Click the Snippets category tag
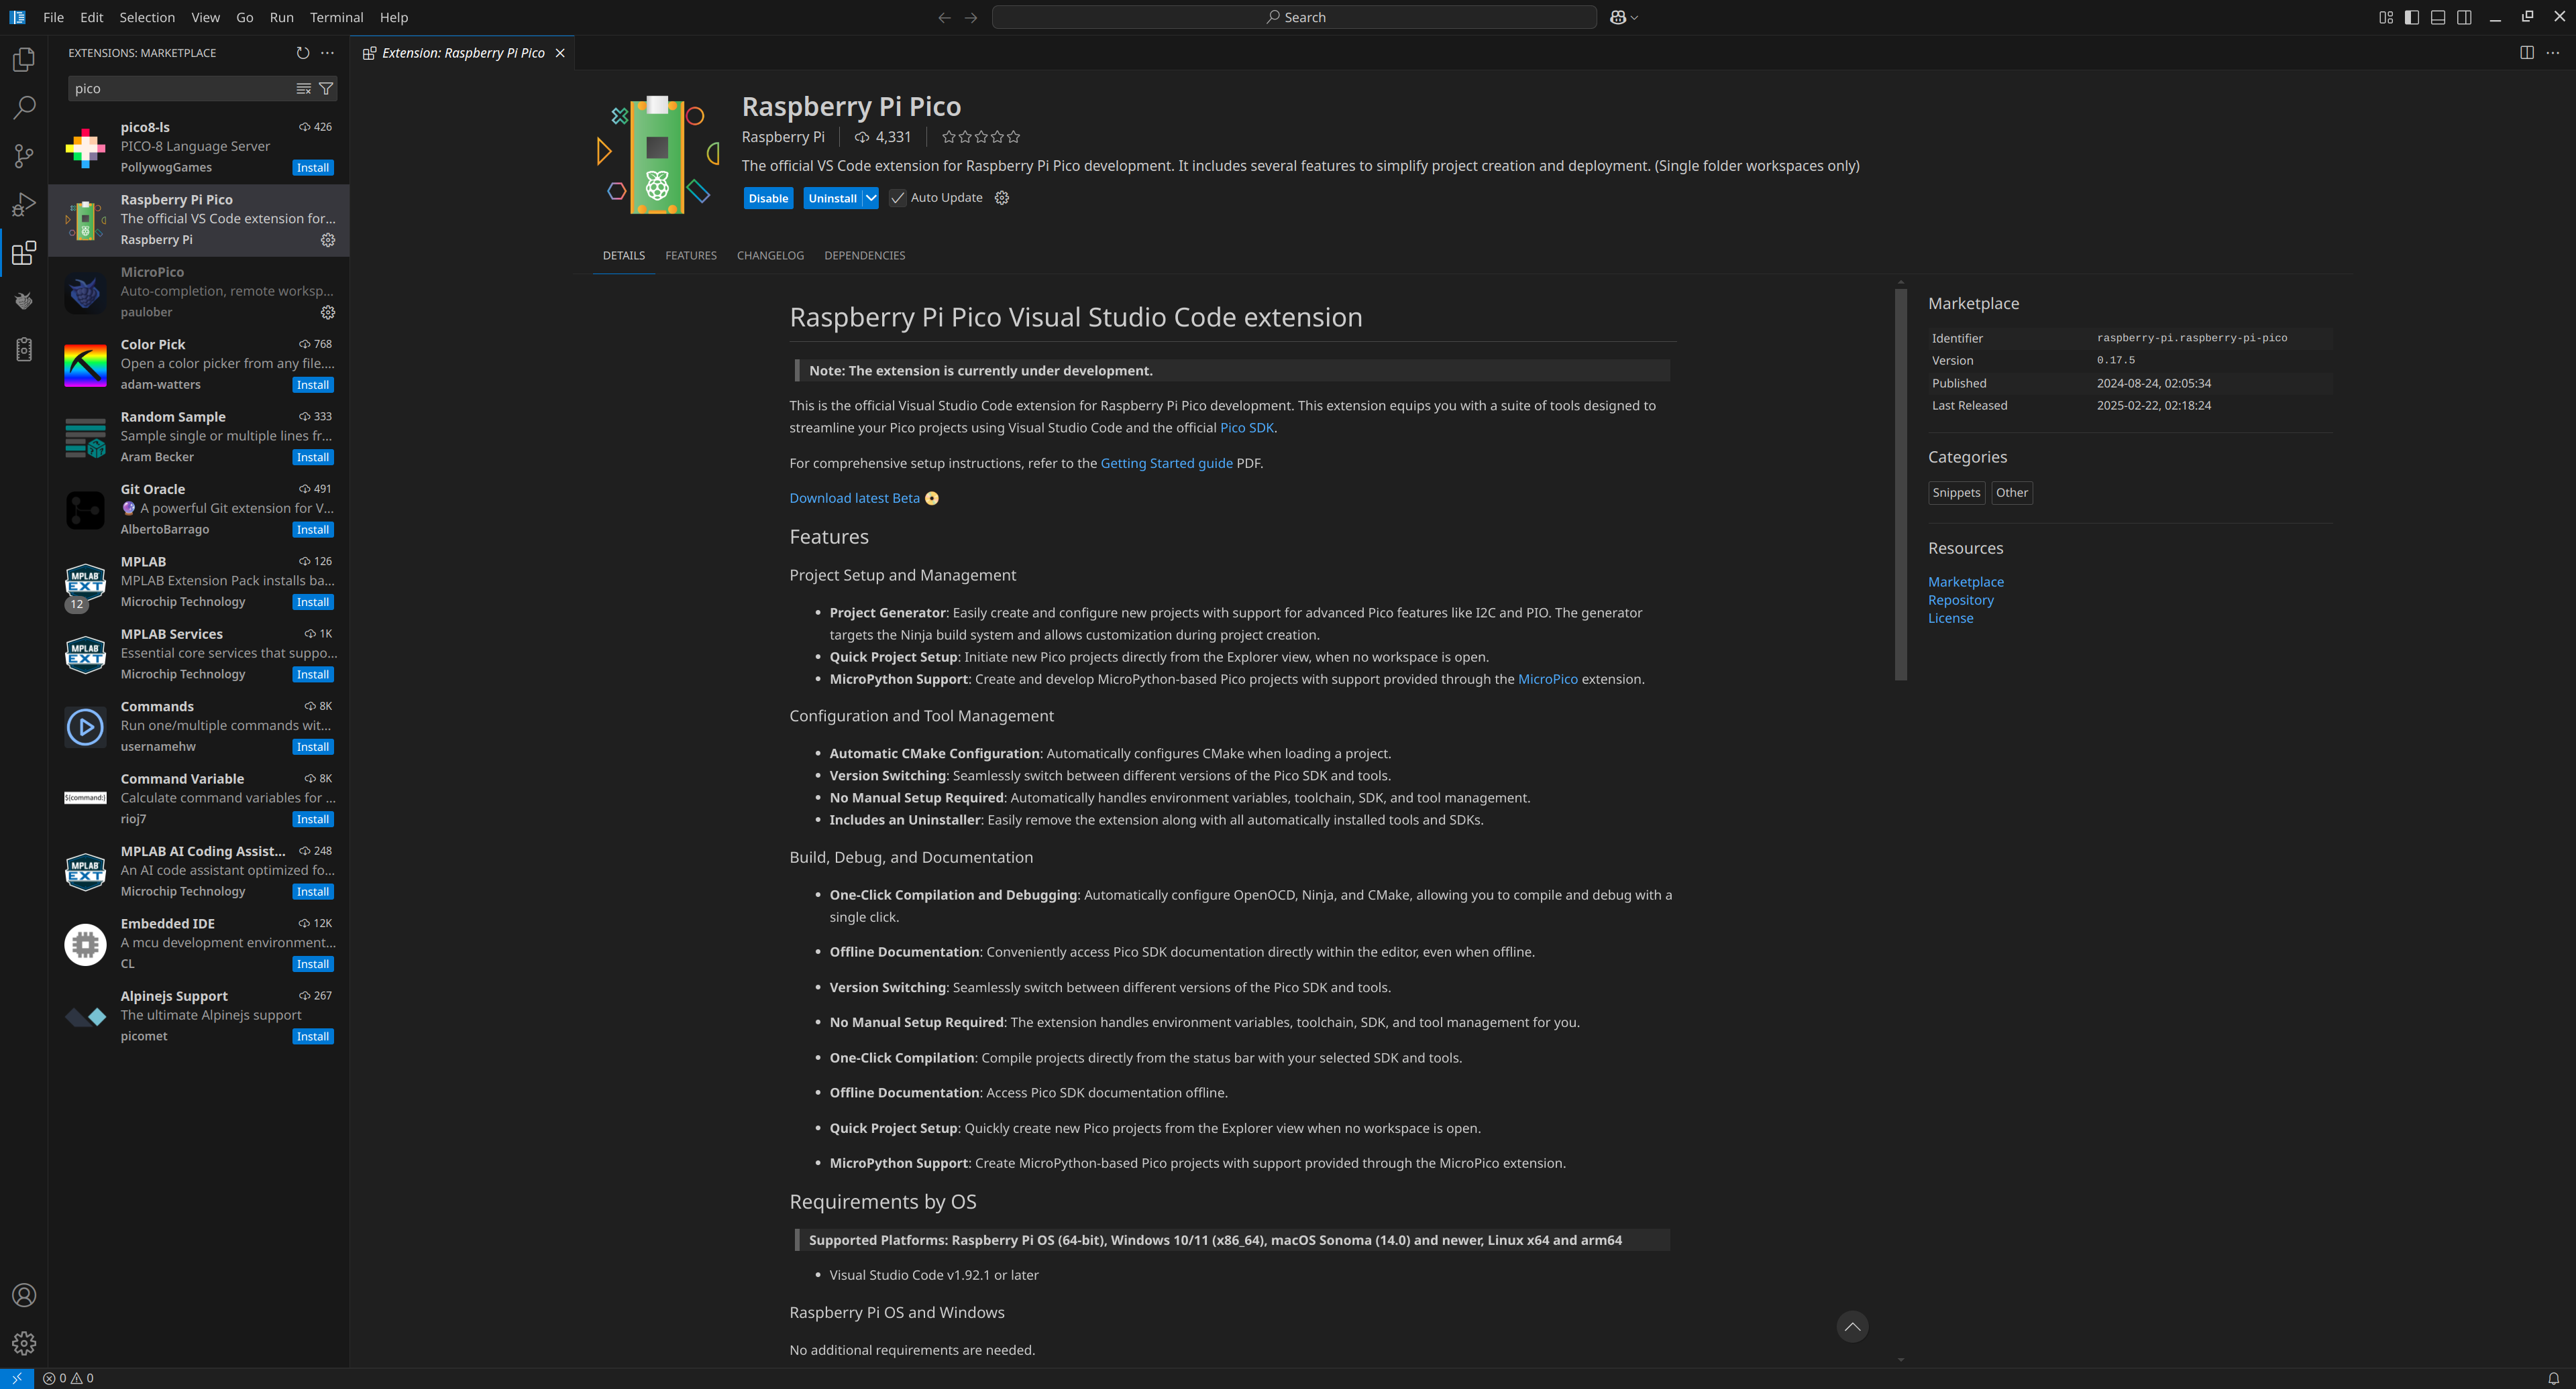The width and height of the screenshot is (2576, 1389). click(1956, 493)
